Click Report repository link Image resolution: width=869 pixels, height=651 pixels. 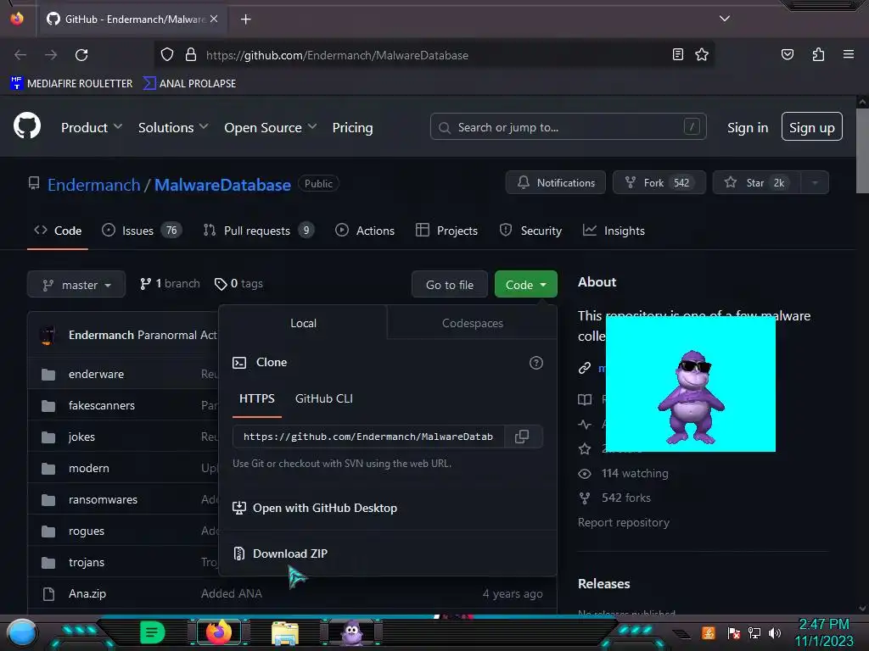click(x=624, y=522)
